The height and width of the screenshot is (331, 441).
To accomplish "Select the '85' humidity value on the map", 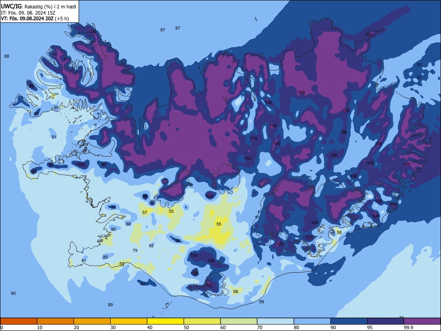I will coord(105,257).
